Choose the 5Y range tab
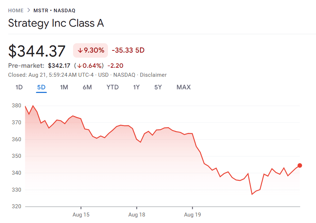Screen dimensions: 316x223 pyautogui.click(x=158, y=87)
